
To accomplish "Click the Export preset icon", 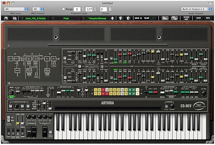I will tap(129, 18).
